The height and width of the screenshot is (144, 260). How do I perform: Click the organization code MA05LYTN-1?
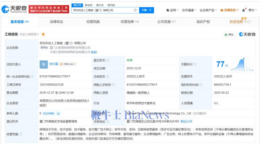(223, 85)
